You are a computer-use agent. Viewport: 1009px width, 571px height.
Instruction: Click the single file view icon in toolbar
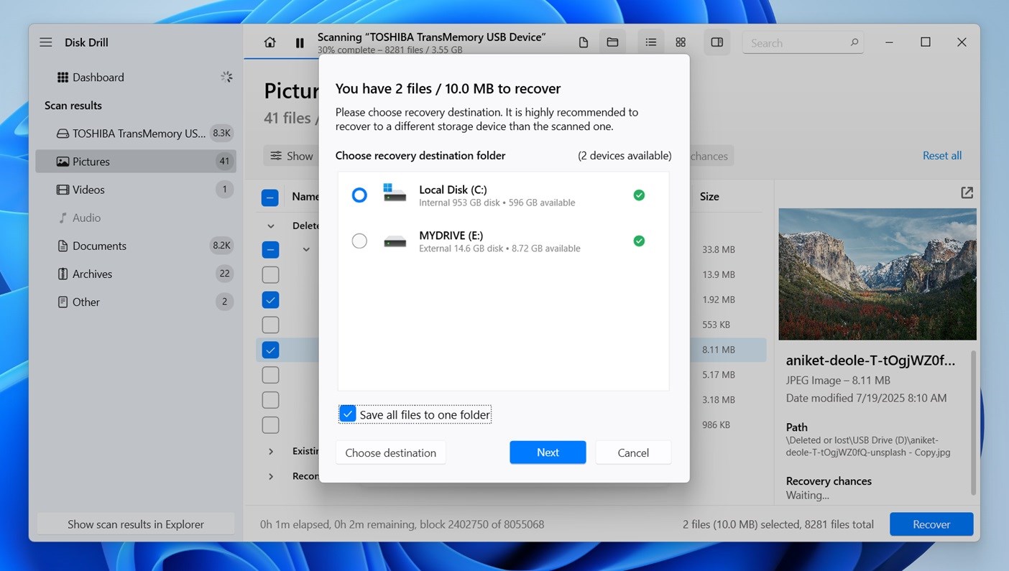[x=584, y=42]
